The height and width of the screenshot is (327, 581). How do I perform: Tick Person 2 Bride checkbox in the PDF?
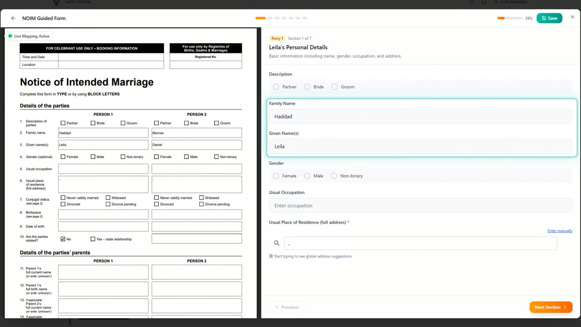point(186,123)
